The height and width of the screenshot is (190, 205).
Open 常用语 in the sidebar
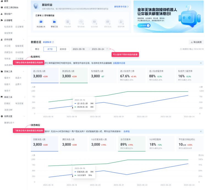(7, 58)
